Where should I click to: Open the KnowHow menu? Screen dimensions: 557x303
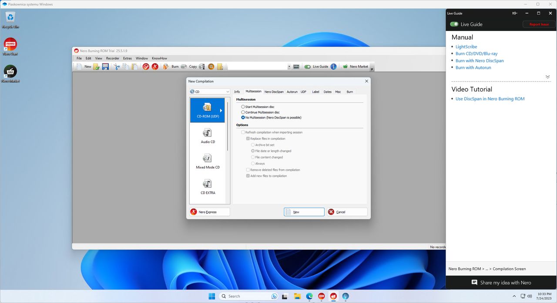pos(159,58)
